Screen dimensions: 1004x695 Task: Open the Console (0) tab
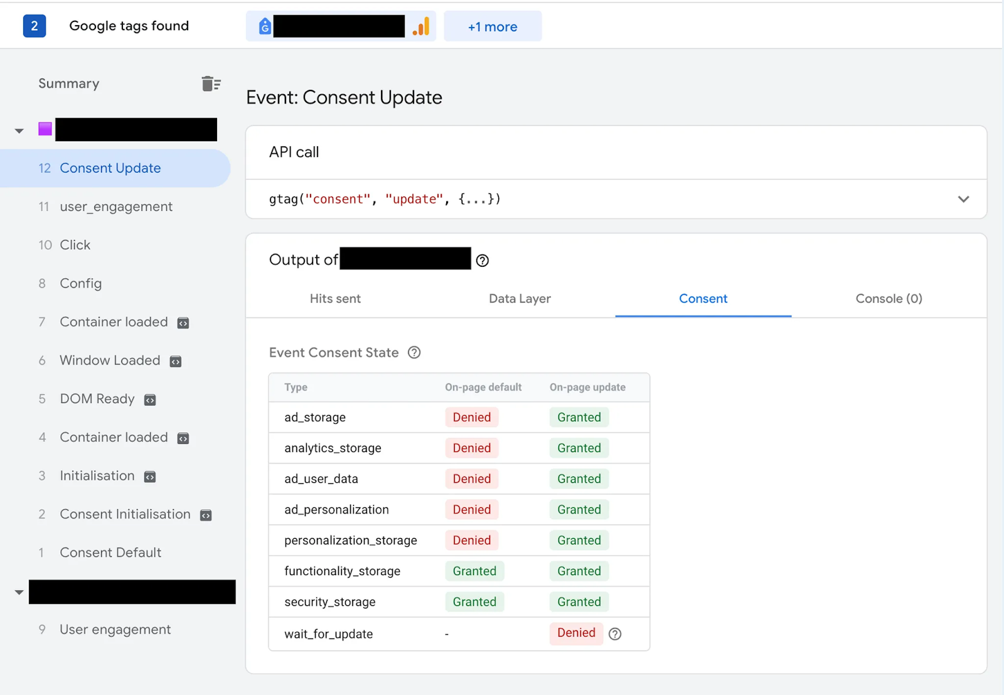(889, 299)
